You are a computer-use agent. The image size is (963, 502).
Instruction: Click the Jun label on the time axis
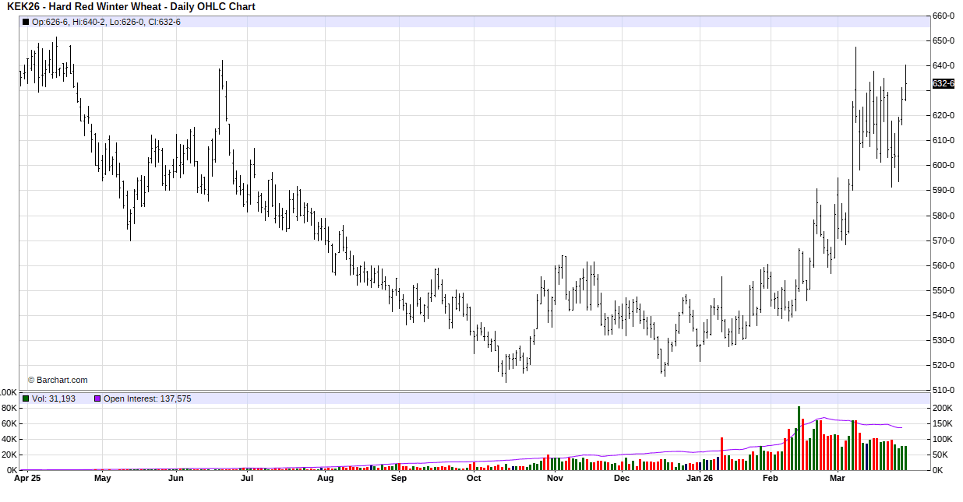(176, 478)
